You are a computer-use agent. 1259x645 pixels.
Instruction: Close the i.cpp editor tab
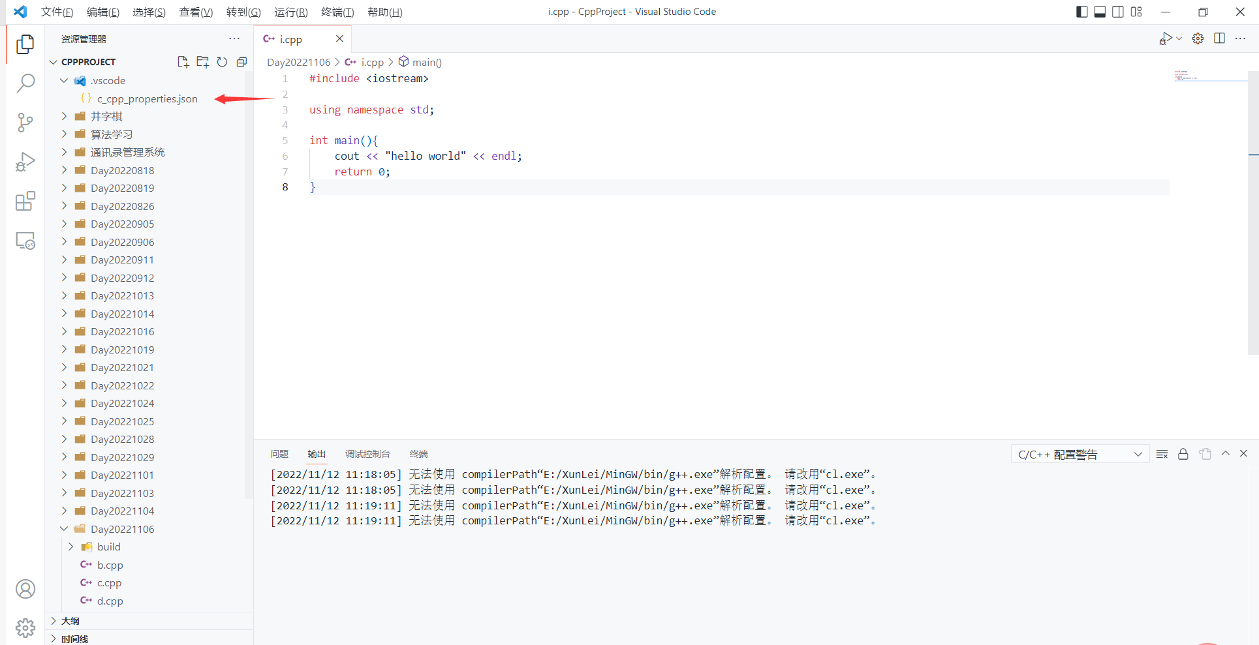pyautogui.click(x=339, y=39)
